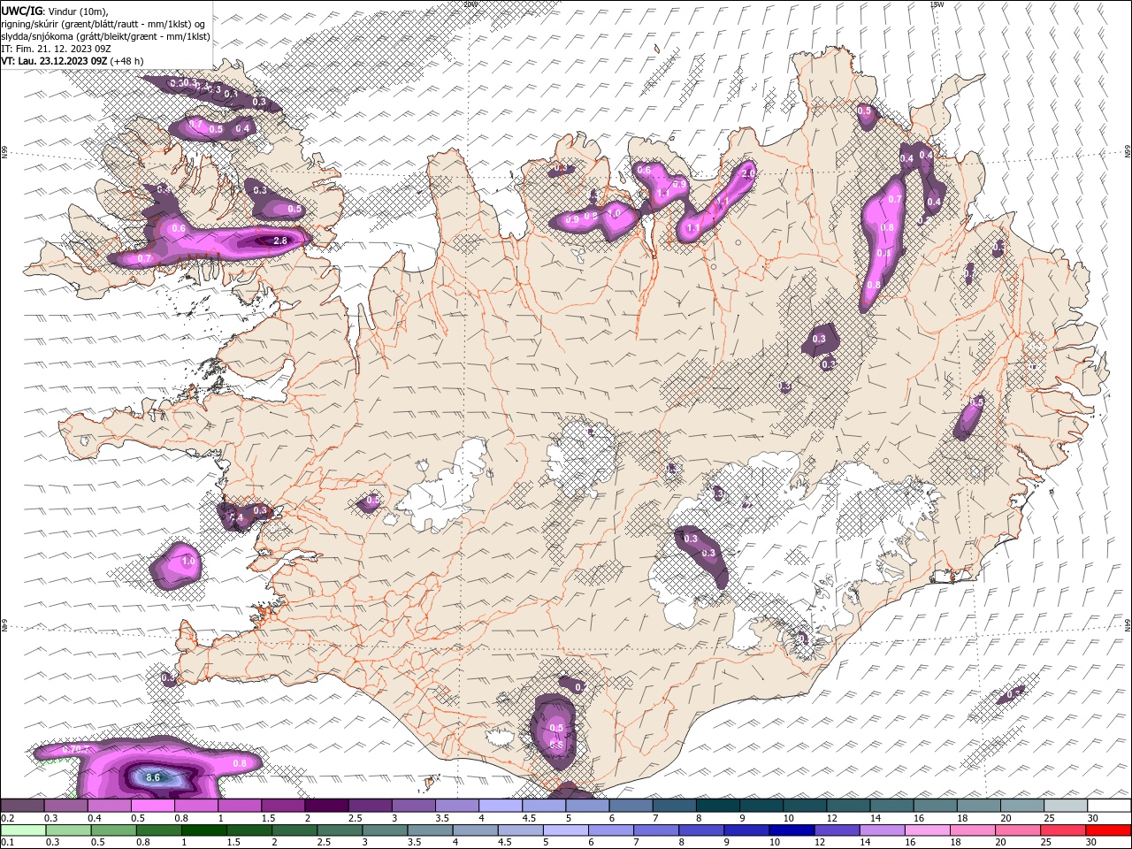Viewport: 1132px width, 849px height.
Task: Pick the dark green swatch after rain legend 1
Action: [203, 830]
